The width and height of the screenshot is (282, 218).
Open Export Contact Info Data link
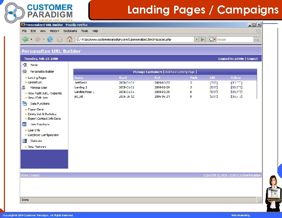(x=44, y=119)
